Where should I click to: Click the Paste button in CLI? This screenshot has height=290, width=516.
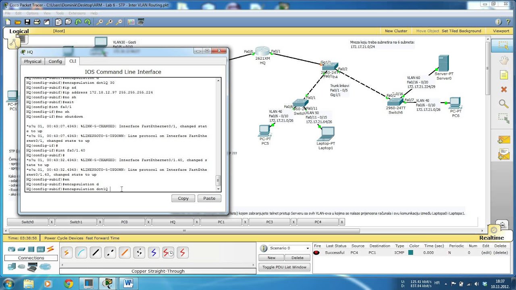pos(209,198)
